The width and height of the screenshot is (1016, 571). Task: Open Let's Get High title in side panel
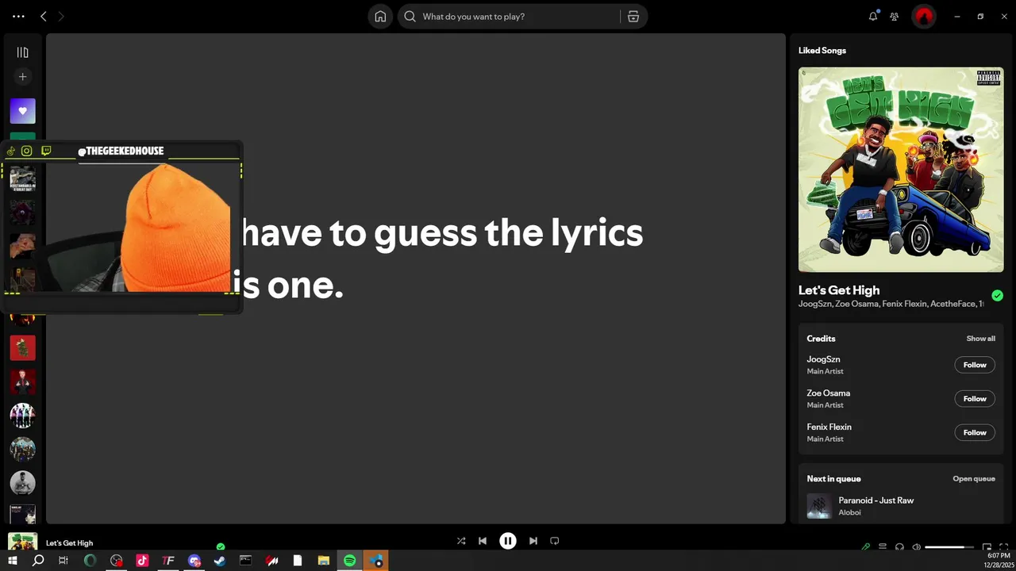(839, 290)
